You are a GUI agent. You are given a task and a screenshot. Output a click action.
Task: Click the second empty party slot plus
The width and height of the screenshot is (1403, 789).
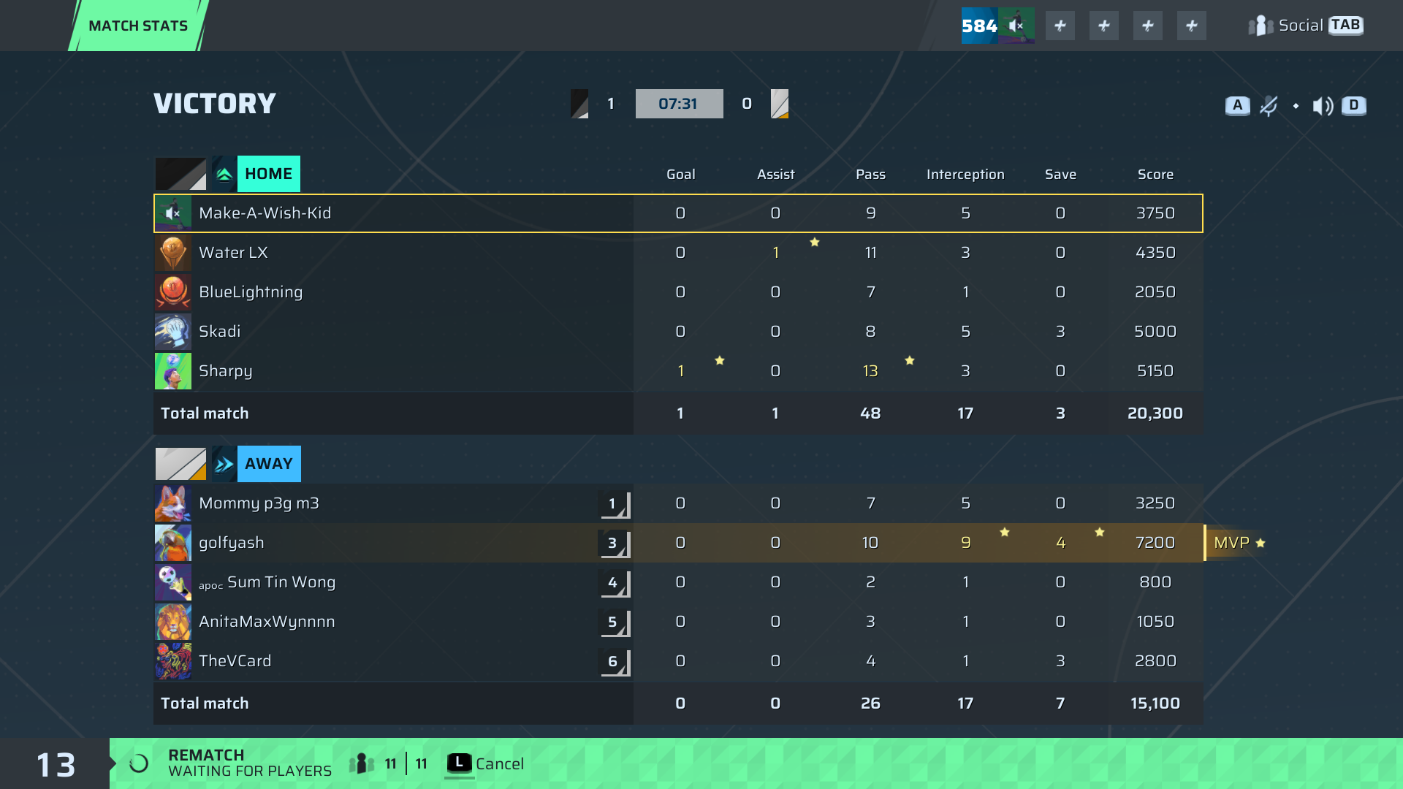pos(1104,26)
